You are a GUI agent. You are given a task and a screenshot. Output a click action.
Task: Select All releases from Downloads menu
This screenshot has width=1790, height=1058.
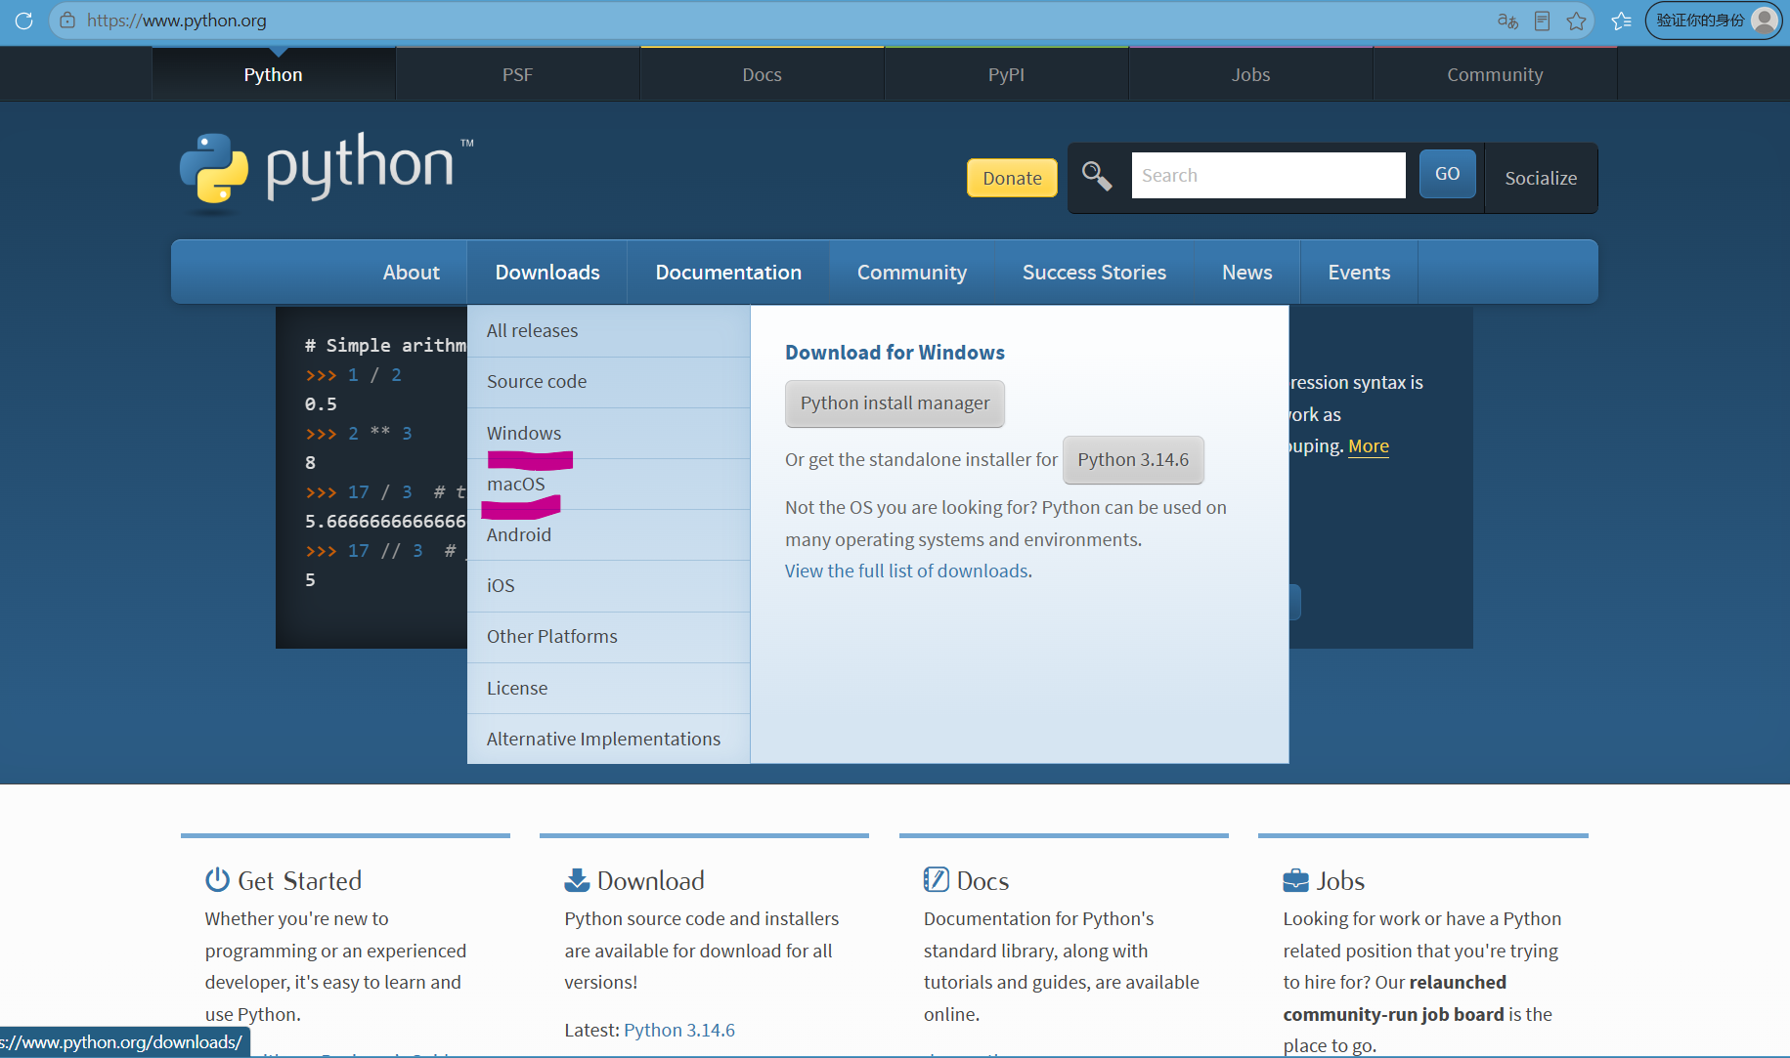pyautogui.click(x=608, y=331)
